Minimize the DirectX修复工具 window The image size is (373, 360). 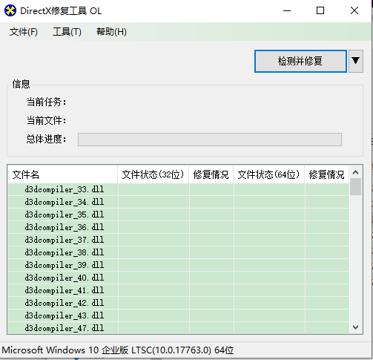pyautogui.click(x=287, y=10)
